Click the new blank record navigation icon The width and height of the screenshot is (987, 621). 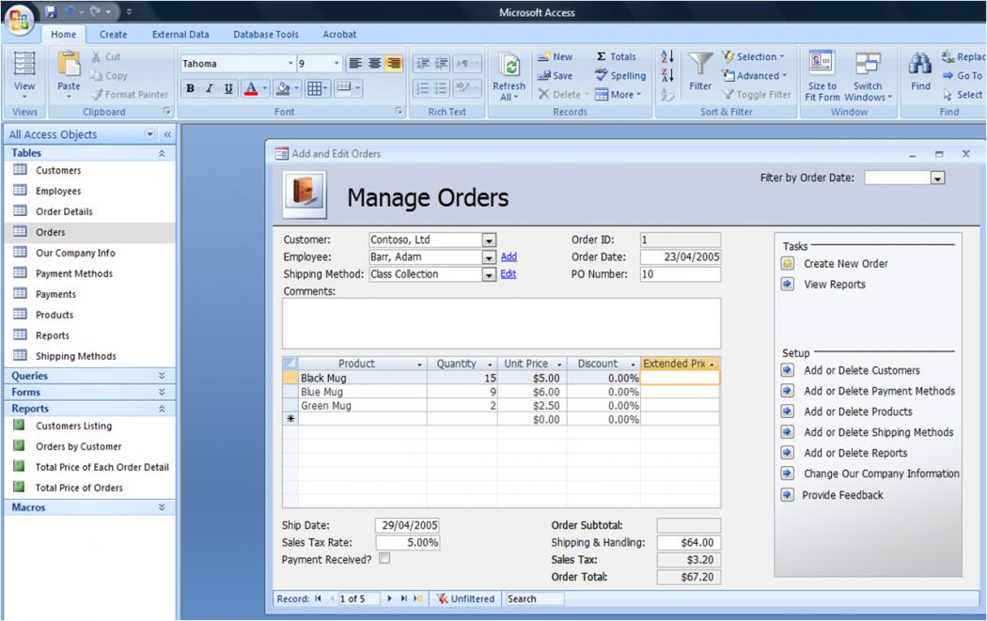point(418,598)
